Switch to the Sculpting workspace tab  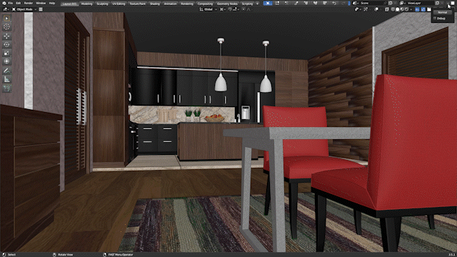point(102,4)
